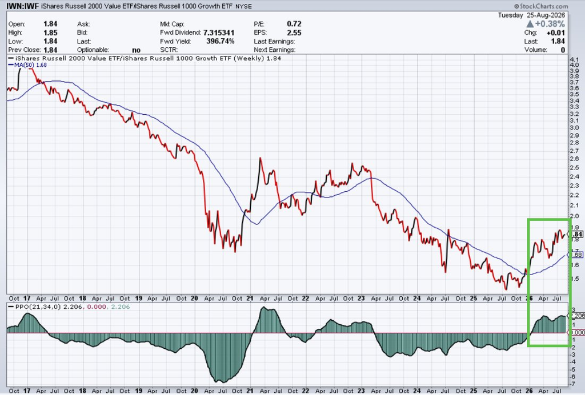Click the 2.206 PPO value tag
This screenshot has height=395, width=585.
coord(578,316)
